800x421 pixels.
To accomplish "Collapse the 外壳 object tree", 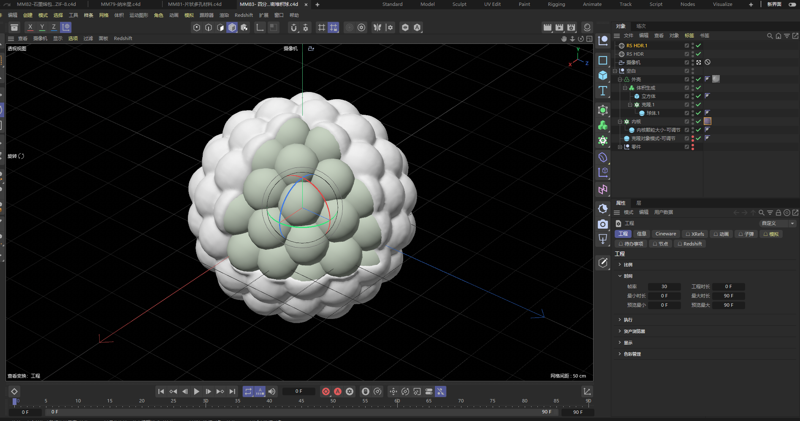I will (x=620, y=79).
